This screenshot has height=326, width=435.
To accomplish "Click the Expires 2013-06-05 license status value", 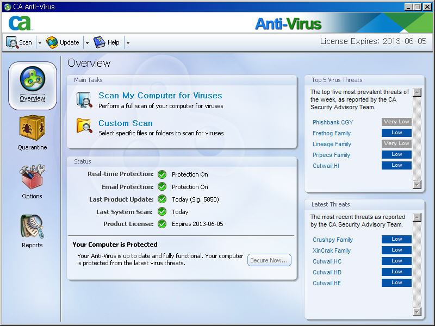I will (x=197, y=224).
